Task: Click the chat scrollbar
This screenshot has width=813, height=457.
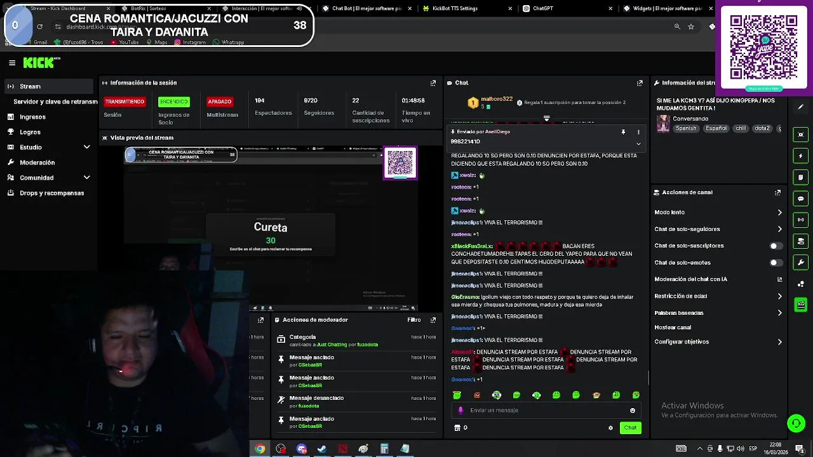Action: [648, 378]
